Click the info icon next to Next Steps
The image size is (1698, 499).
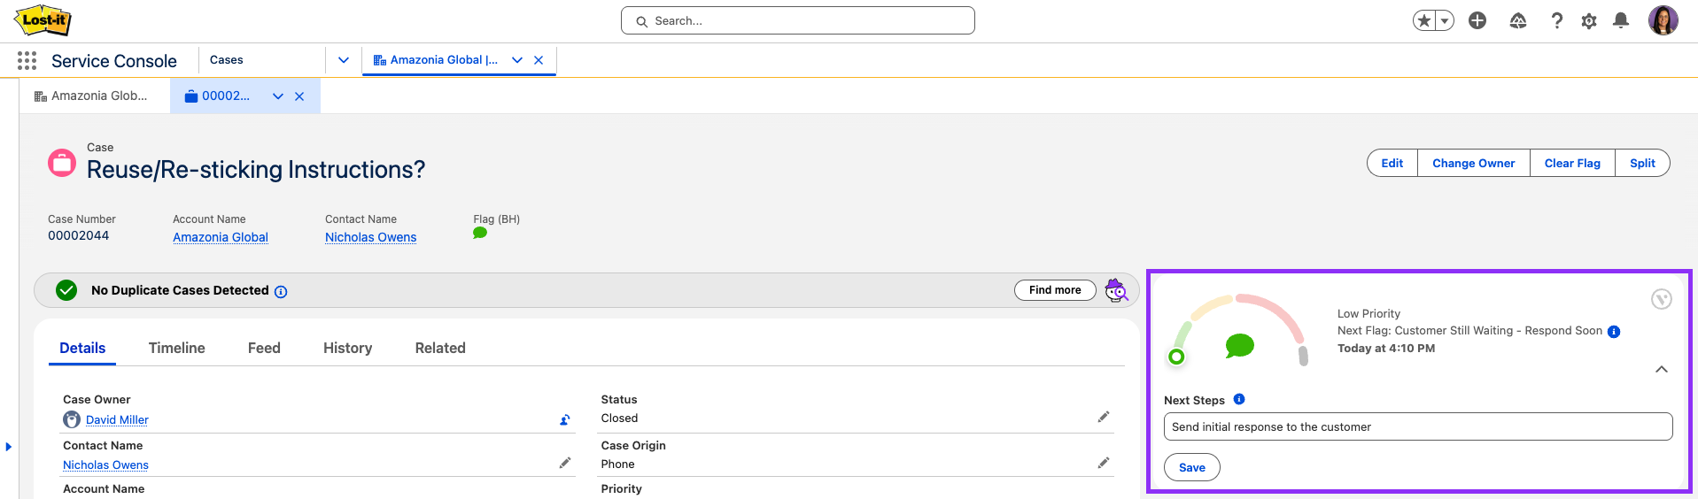point(1239,399)
